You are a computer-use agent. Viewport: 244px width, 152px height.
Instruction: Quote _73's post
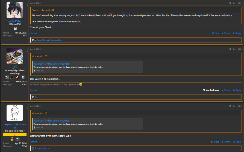pos(226,90)
